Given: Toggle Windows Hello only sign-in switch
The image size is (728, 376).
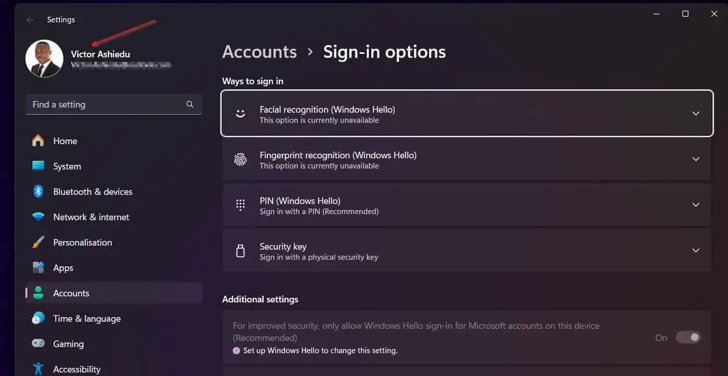Looking at the screenshot, I should (x=688, y=337).
